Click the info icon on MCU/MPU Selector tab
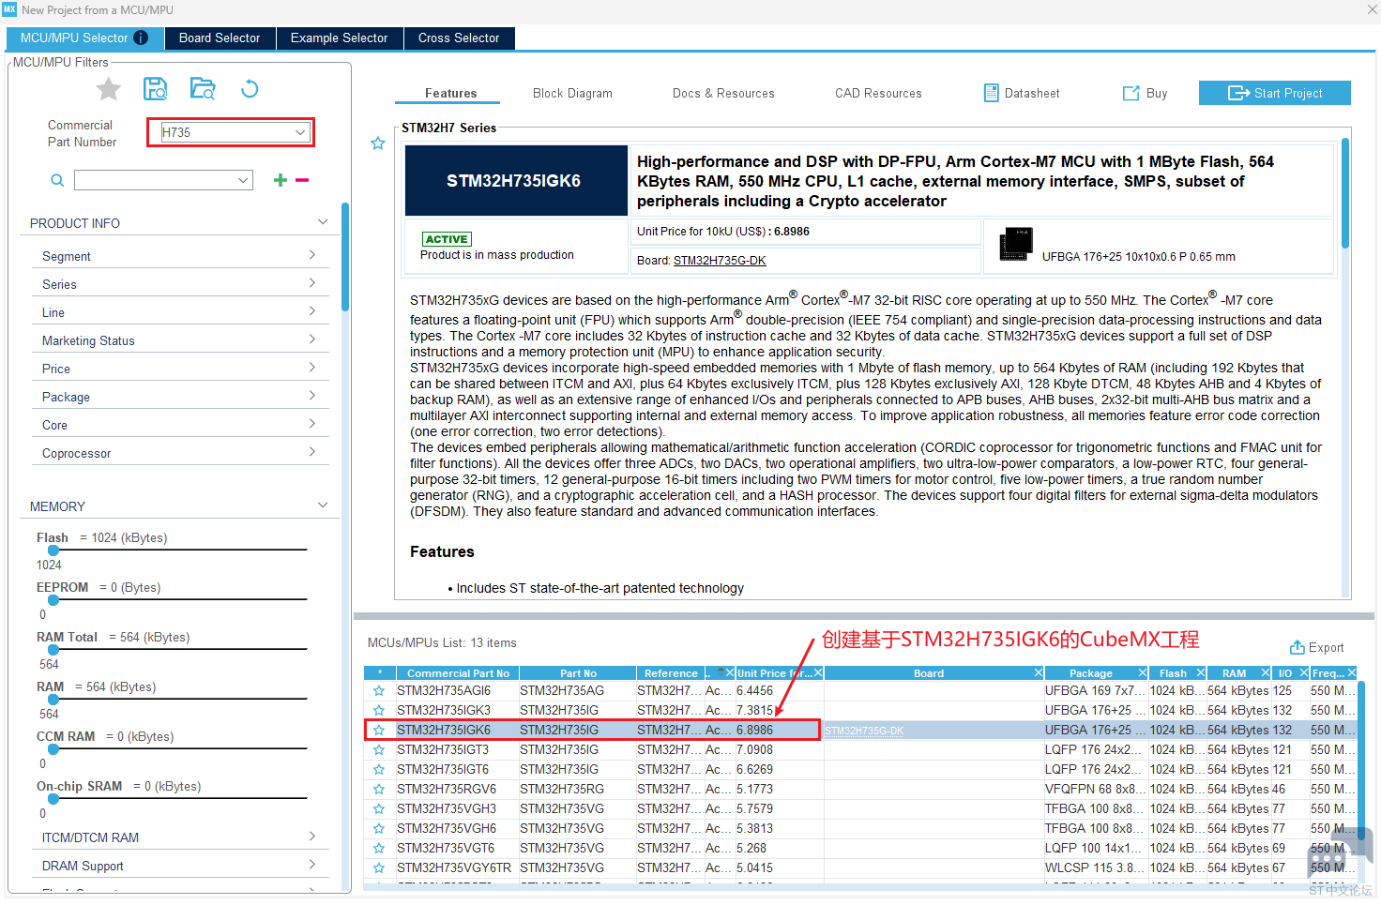1381x905 pixels. point(141,38)
